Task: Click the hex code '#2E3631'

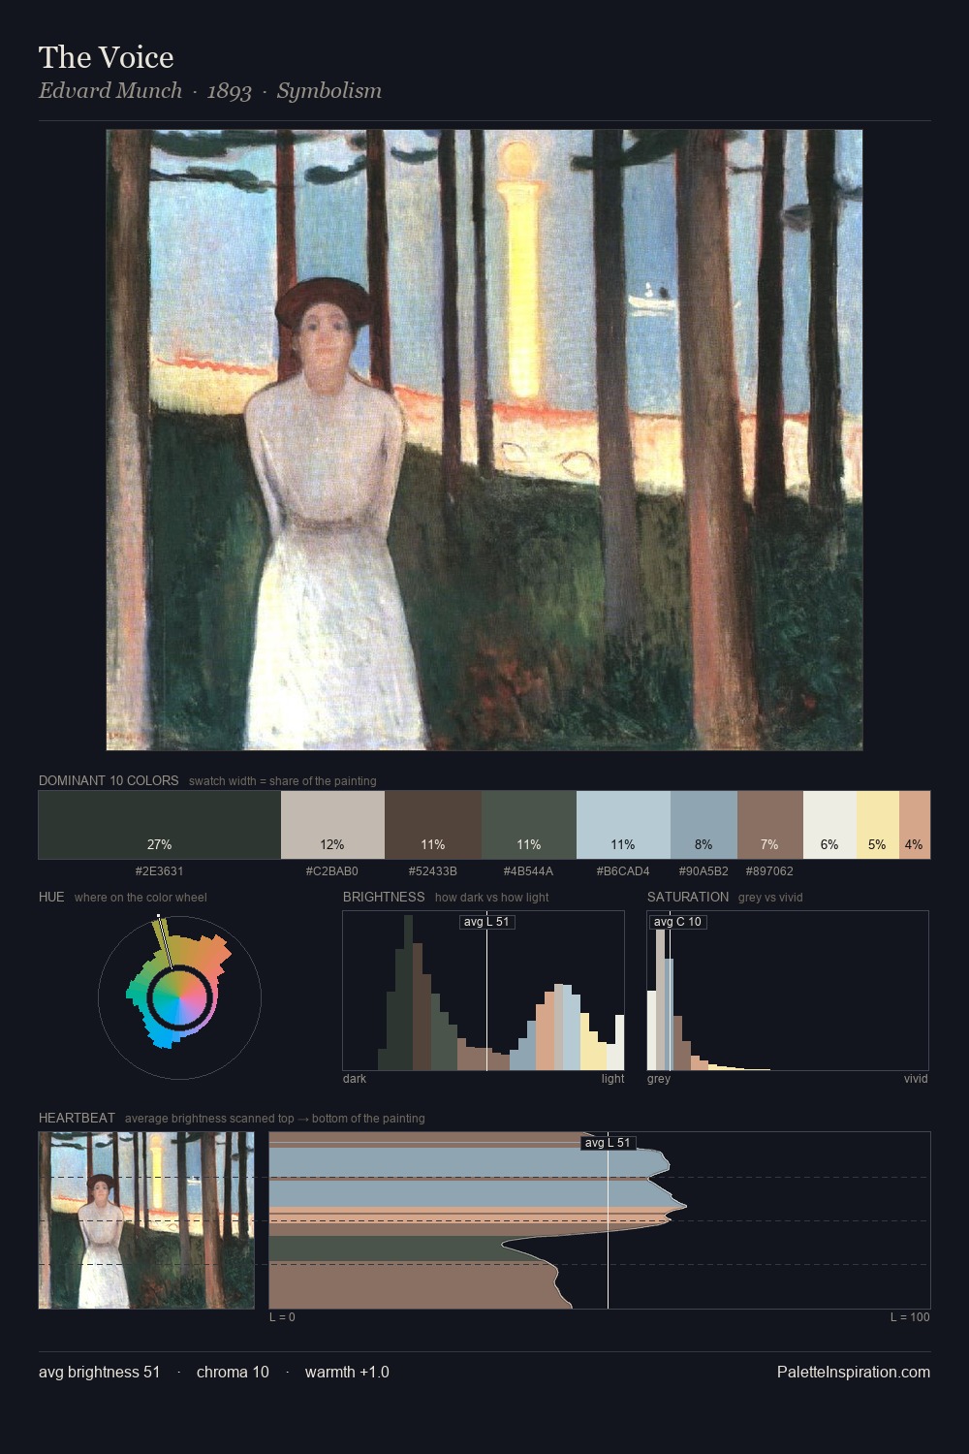Action: click(x=160, y=871)
